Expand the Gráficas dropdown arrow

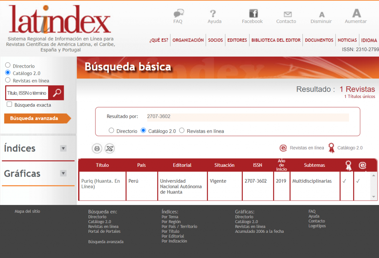point(63,173)
